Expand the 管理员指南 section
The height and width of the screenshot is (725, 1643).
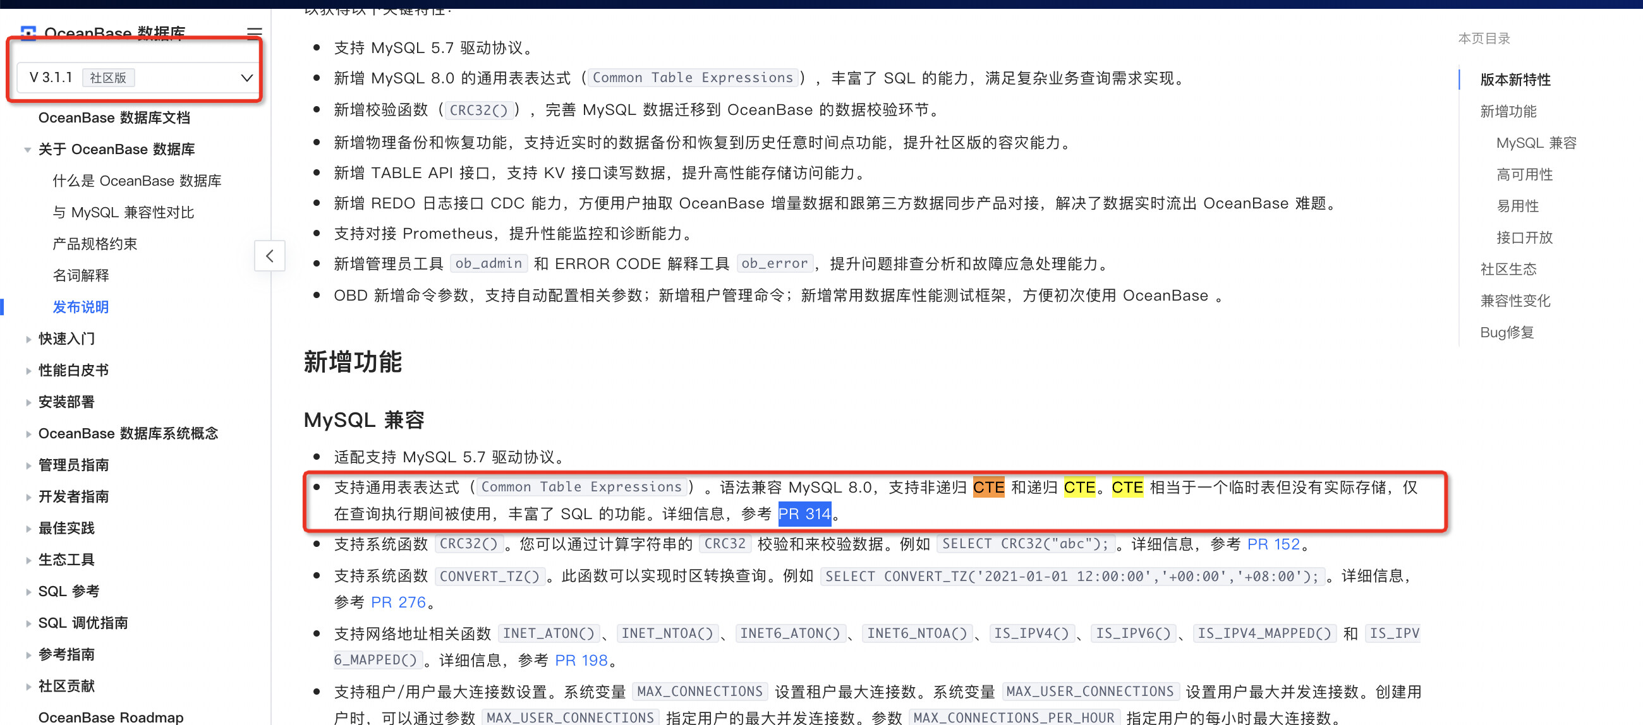pyautogui.click(x=28, y=465)
